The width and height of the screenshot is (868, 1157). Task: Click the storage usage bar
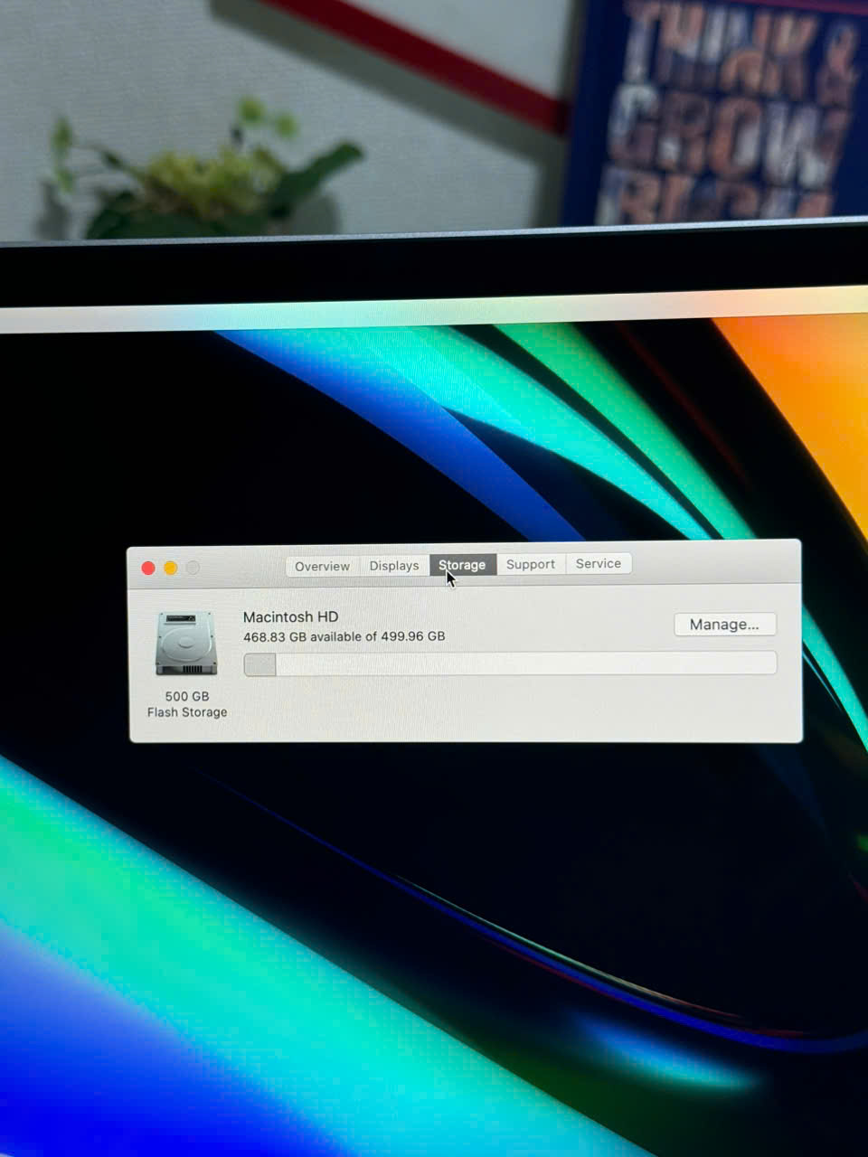[510, 663]
